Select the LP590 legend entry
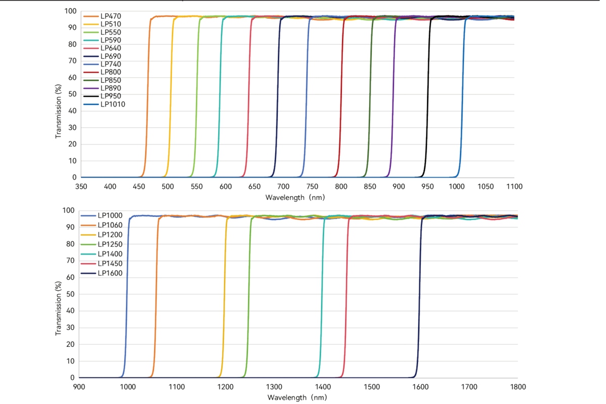The image size is (606, 404). coord(103,40)
